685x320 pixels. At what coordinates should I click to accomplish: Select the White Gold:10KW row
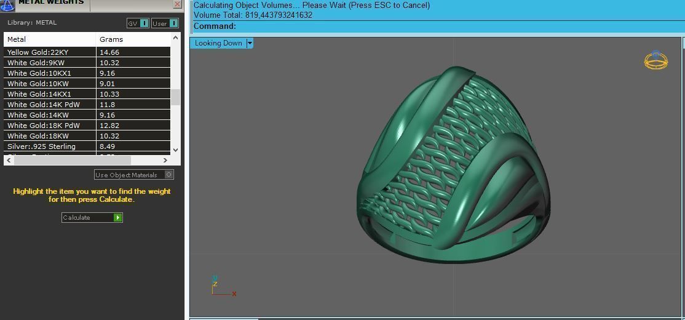87,84
